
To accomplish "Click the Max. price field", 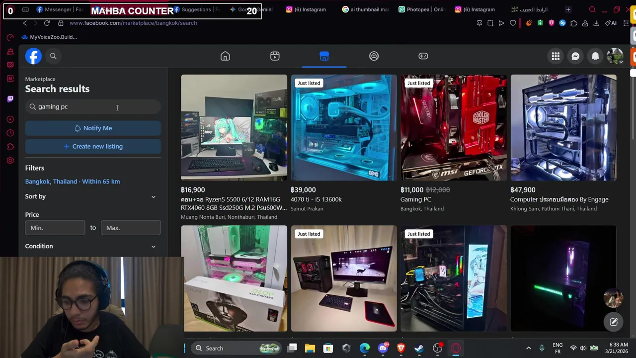I will 131,228.
